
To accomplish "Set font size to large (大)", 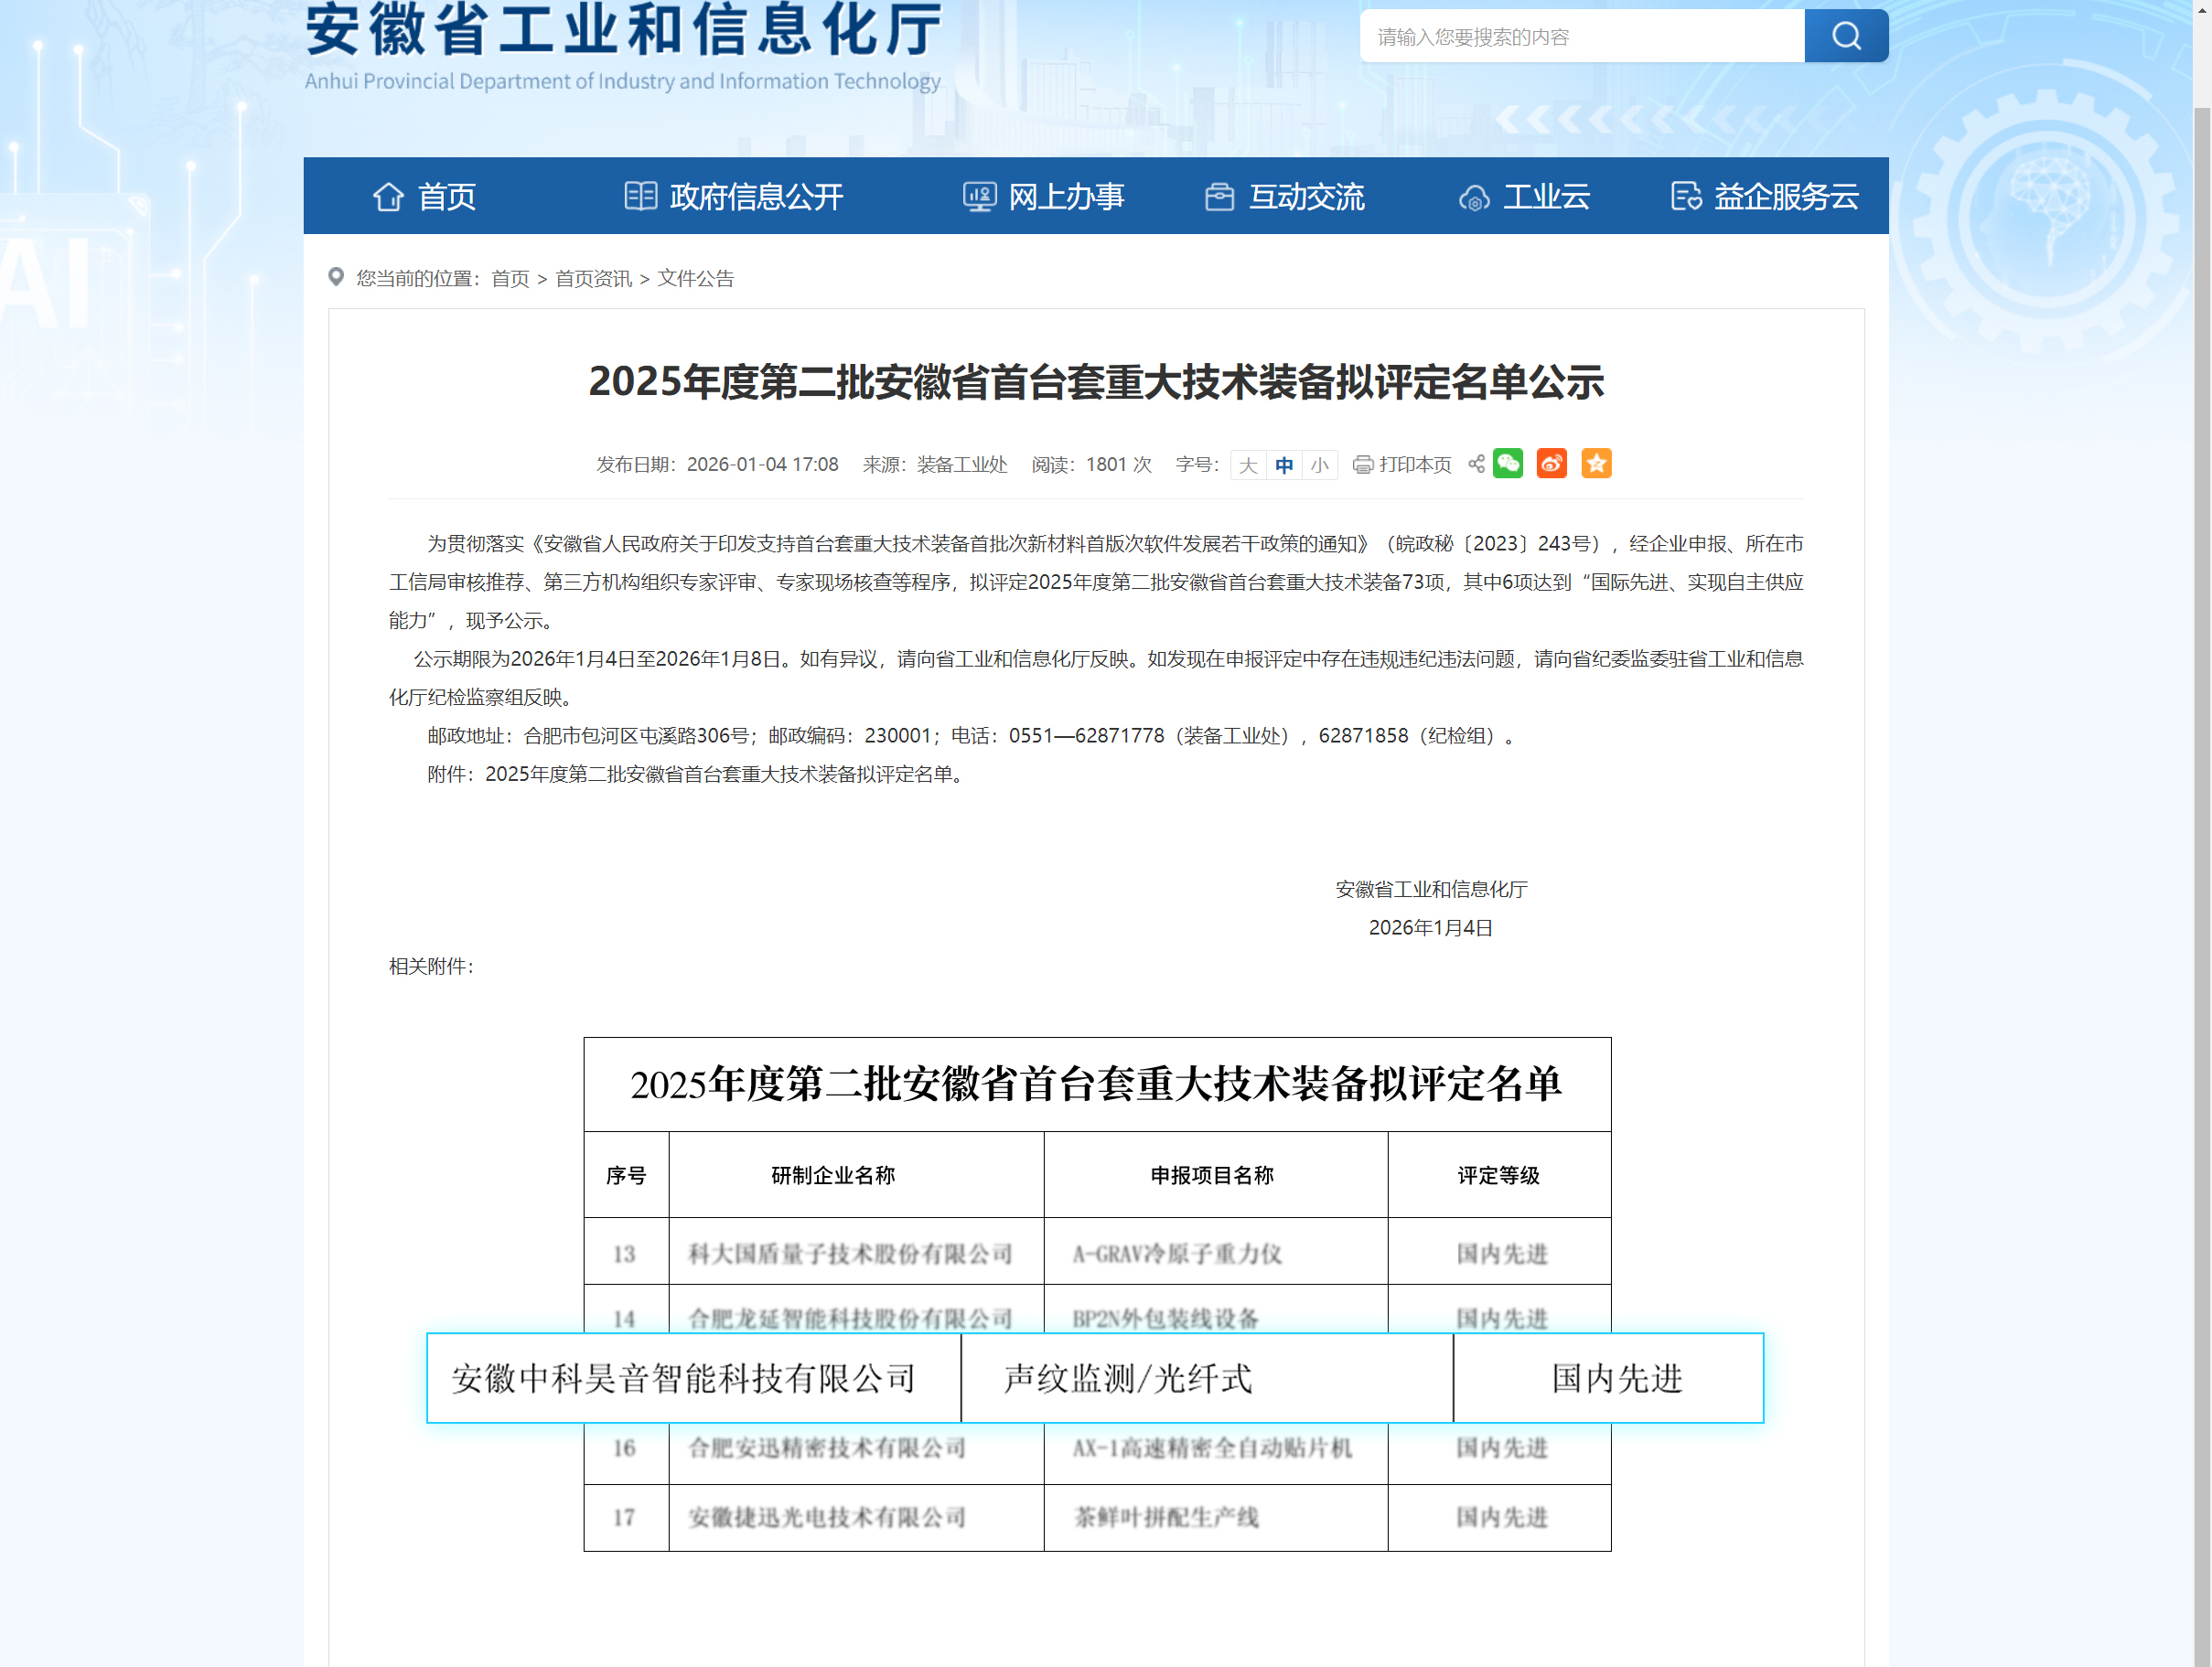I will (1248, 465).
